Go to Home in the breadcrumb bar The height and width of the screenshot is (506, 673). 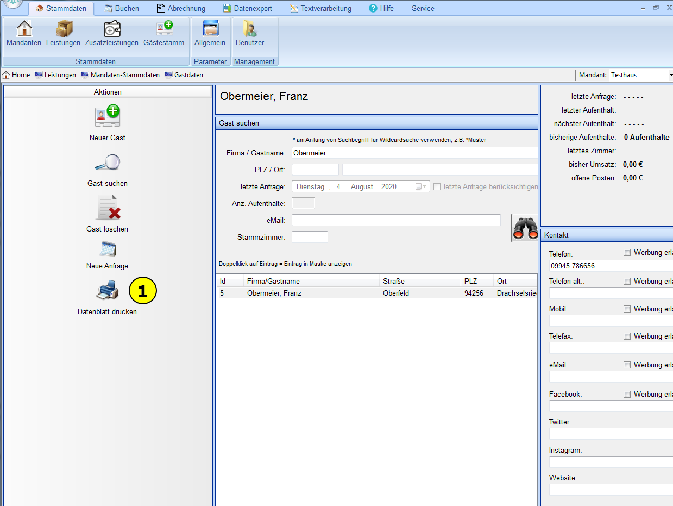tap(16, 75)
